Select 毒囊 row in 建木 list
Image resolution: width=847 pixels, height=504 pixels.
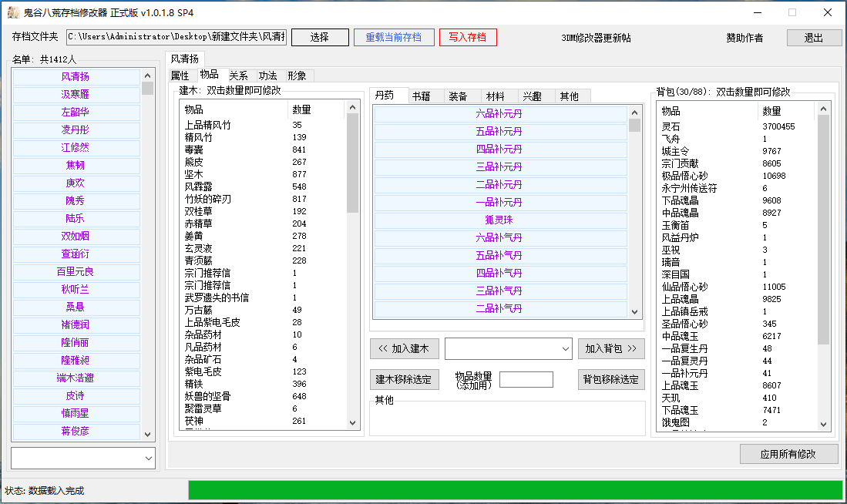click(264, 150)
